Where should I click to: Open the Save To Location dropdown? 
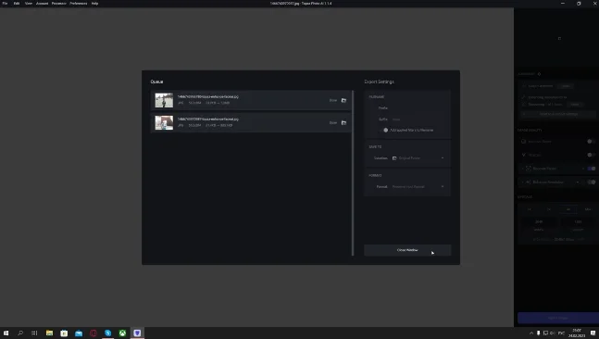[x=418, y=158]
